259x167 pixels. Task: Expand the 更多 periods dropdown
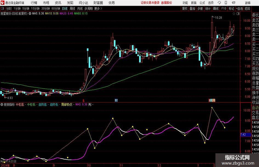[x=98, y=9]
